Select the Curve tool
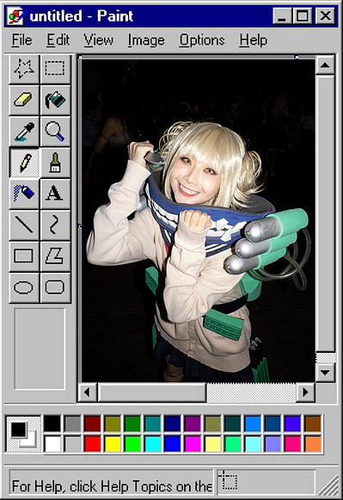 [55, 225]
